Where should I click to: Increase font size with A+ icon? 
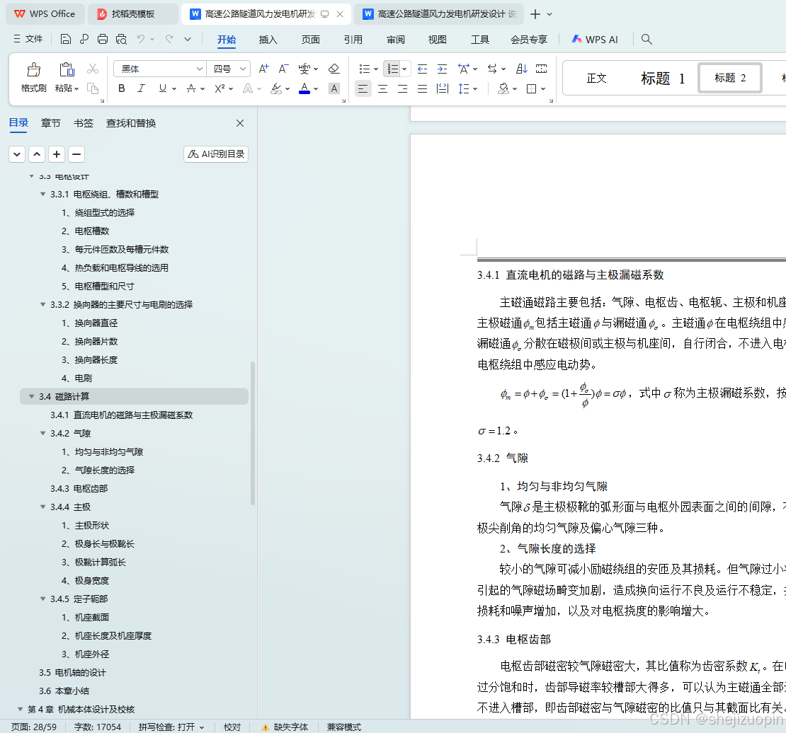263,69
